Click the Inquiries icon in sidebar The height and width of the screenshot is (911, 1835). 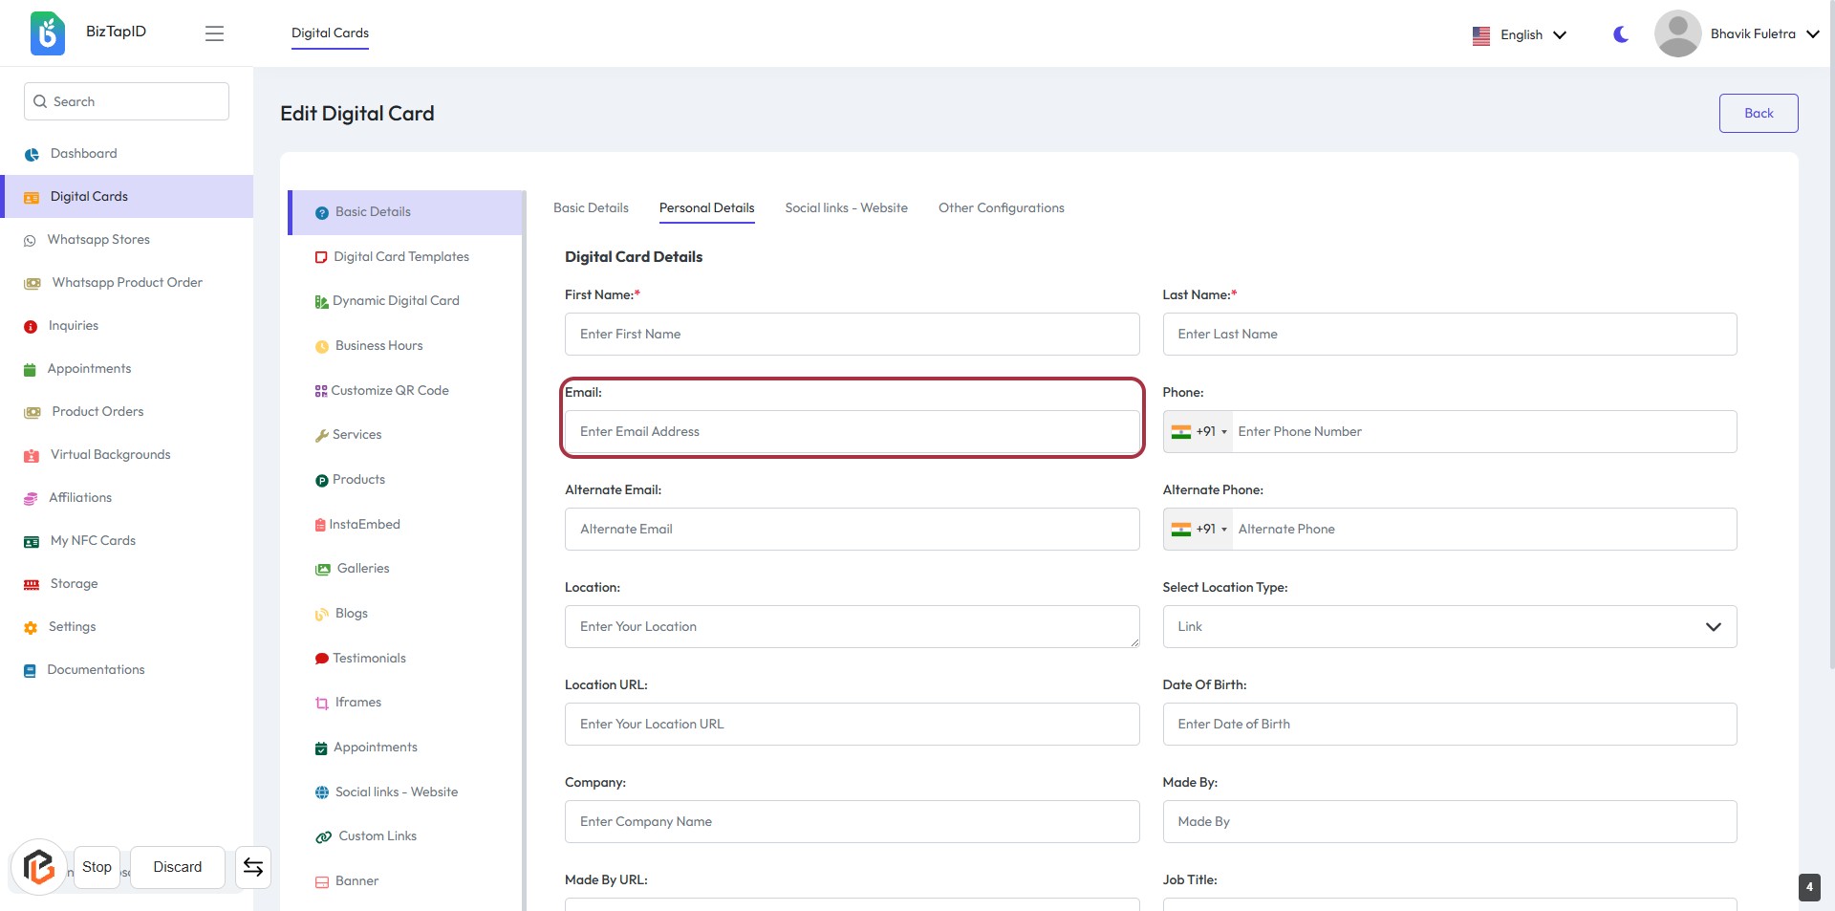click(31, 327)
